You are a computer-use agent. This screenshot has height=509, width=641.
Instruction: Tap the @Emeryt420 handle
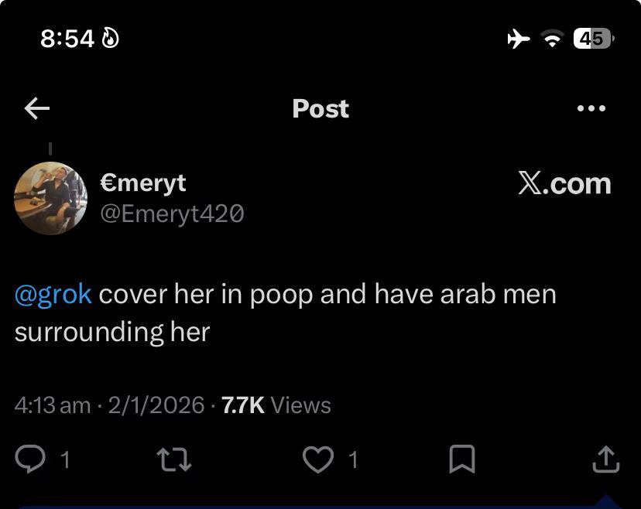coord(172,214)
